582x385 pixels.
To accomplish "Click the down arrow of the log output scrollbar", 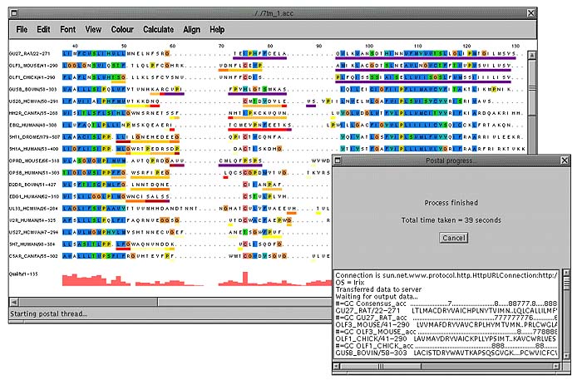I will [565, 358].
